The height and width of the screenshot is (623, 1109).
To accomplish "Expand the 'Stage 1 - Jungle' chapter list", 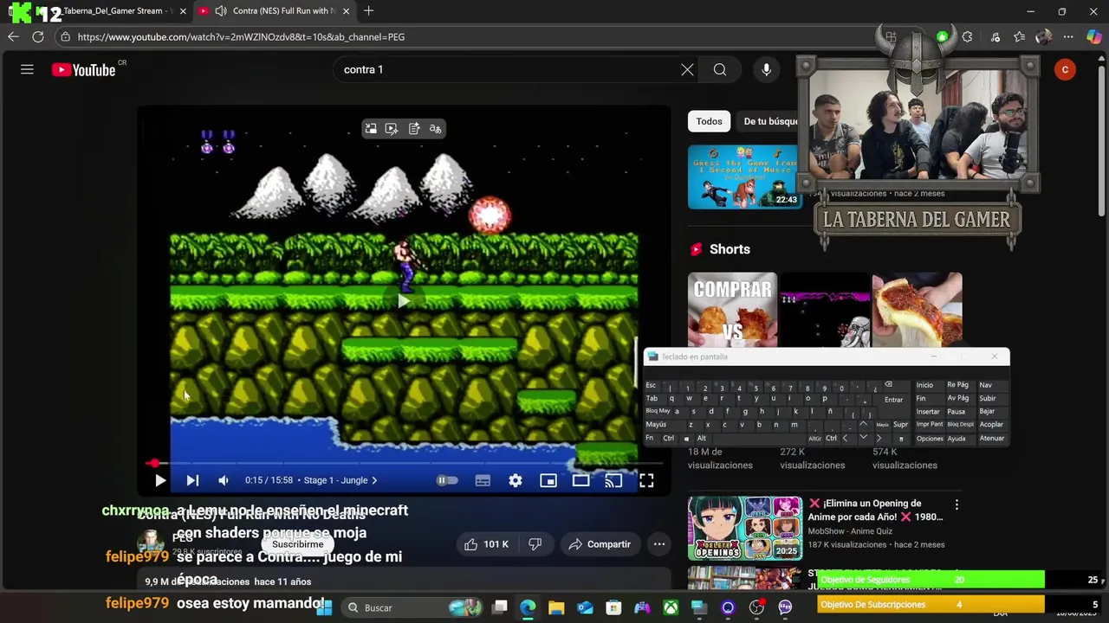I will point(339,480).
